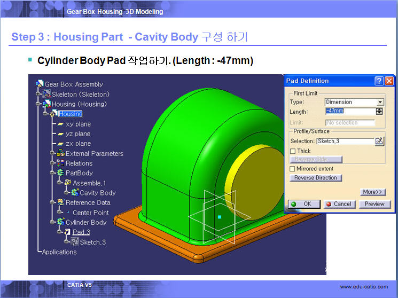Collapse the Cylinder Body tree node
398x298 pixels.
pyautogui.click(x=52, y=222)
